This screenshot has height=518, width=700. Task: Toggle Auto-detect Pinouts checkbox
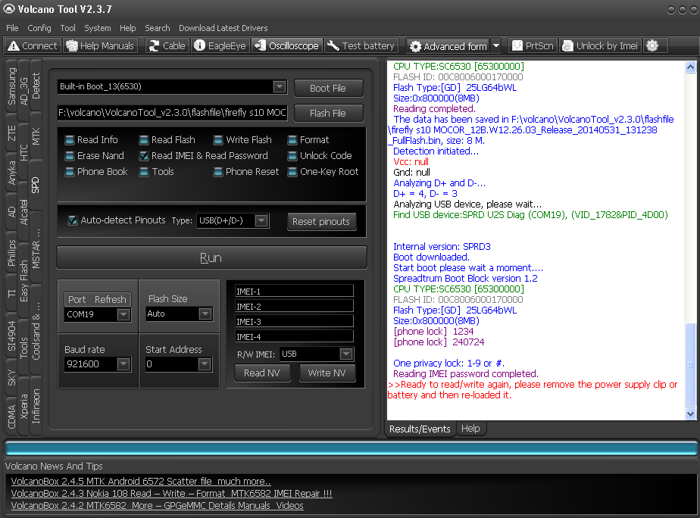tap(72, 220)
